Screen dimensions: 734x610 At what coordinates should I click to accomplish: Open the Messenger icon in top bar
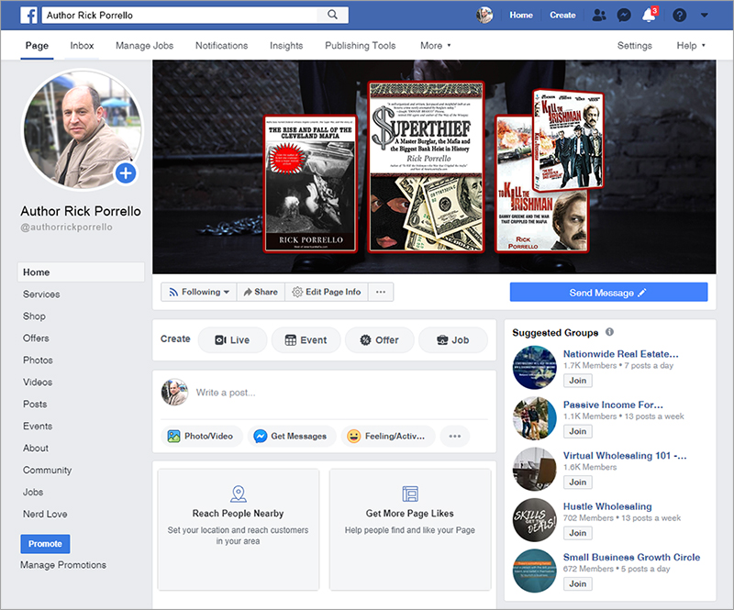[624, 16]
